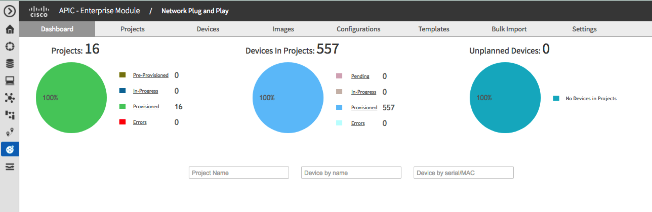Focus the Device by serial/MAC search field
Image resolution: width=652 pixels, height=212 pixels.
463,173
